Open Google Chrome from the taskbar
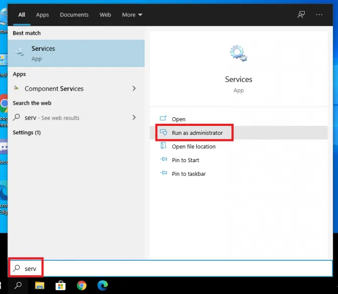The width and height of the screenshot is (338, 294). (82, 285)
